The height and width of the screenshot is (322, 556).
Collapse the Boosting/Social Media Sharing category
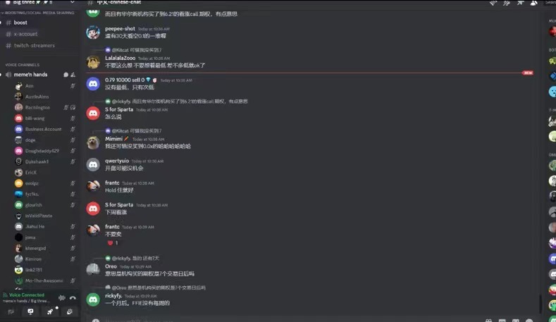(39, 13)
